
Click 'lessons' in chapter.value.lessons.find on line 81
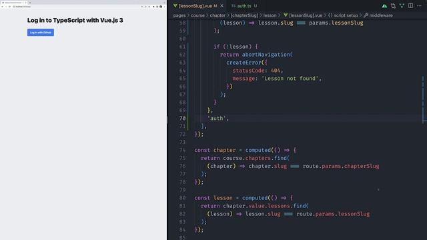[x=279, y=206]
